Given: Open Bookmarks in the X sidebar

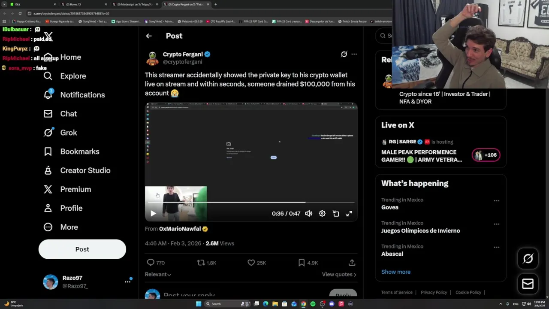Looking at the screenshot, I should click(x=71, y=151).
